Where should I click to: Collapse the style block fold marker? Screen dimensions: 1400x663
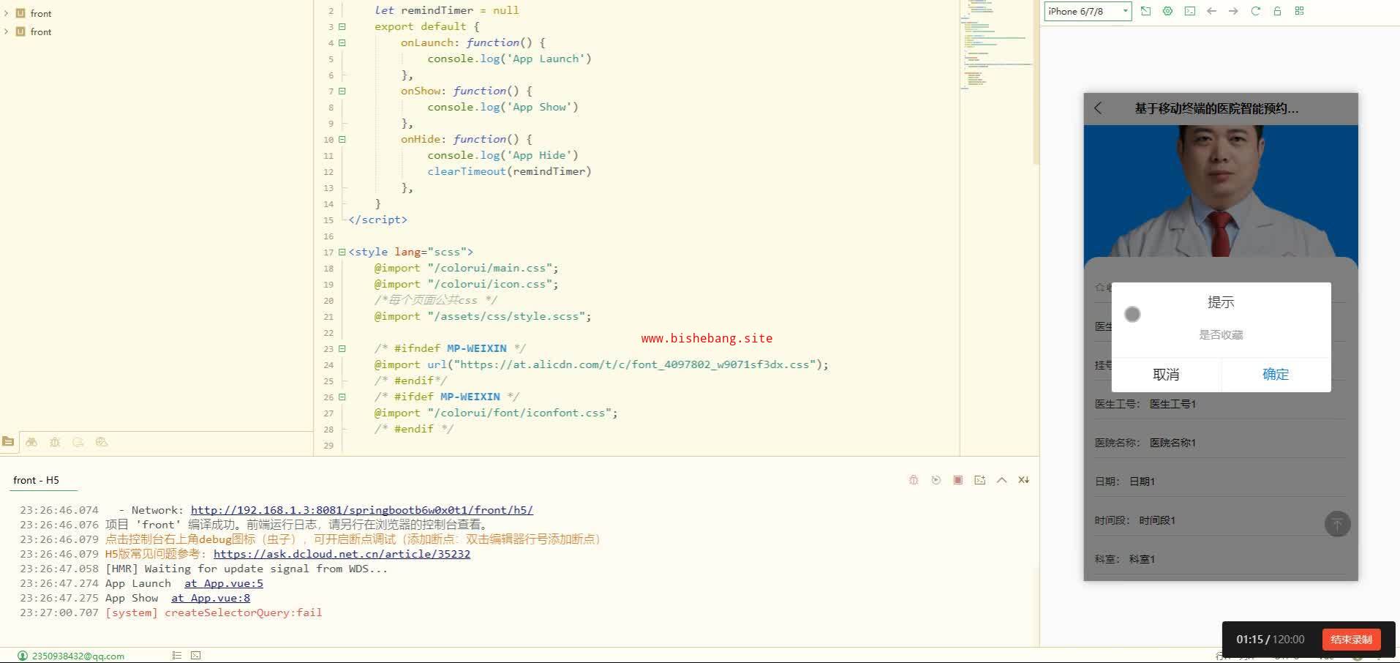click(342, 252)
